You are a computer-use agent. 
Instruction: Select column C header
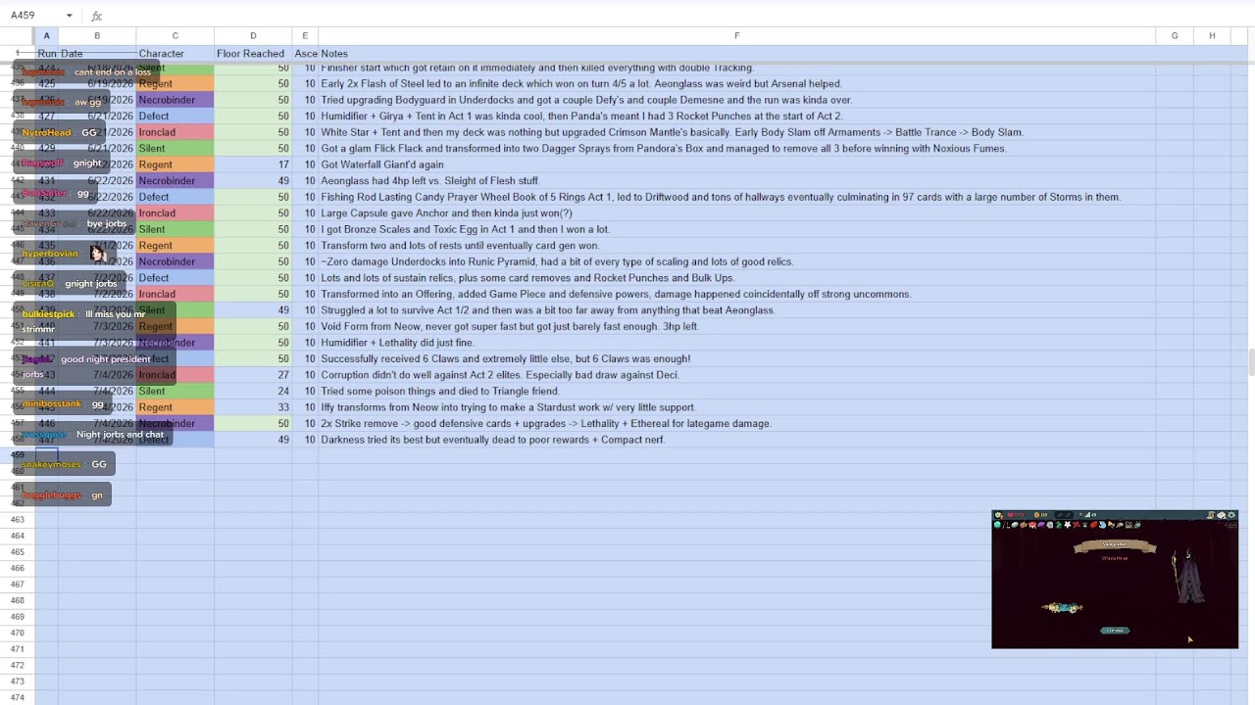point(176,36)
